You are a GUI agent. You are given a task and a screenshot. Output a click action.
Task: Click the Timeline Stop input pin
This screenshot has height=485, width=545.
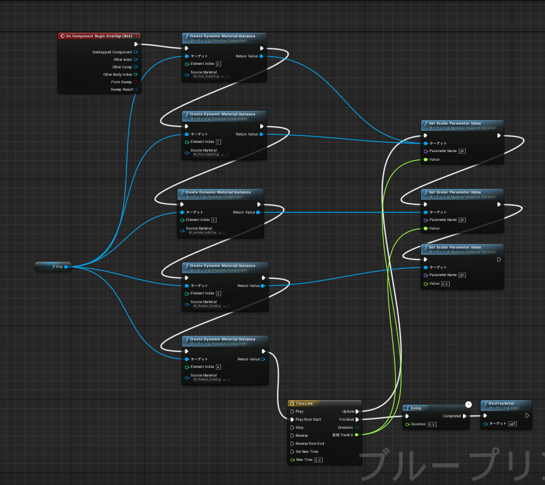(292, 428)
